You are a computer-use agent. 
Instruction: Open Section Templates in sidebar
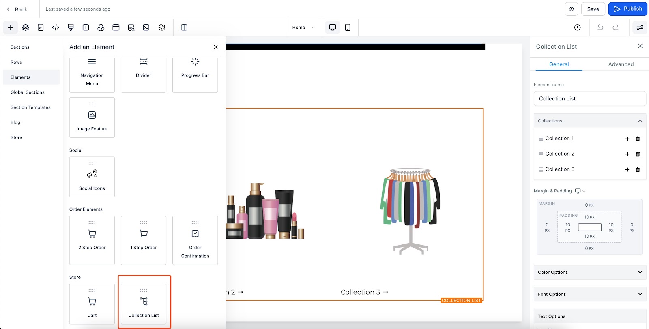(x=30, y=107)
